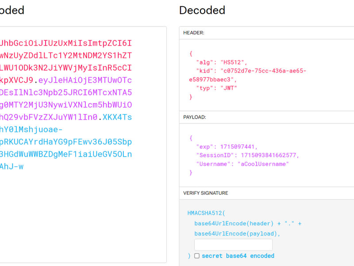Enable the secret base64 encoded checkbox

click(197, 256)
